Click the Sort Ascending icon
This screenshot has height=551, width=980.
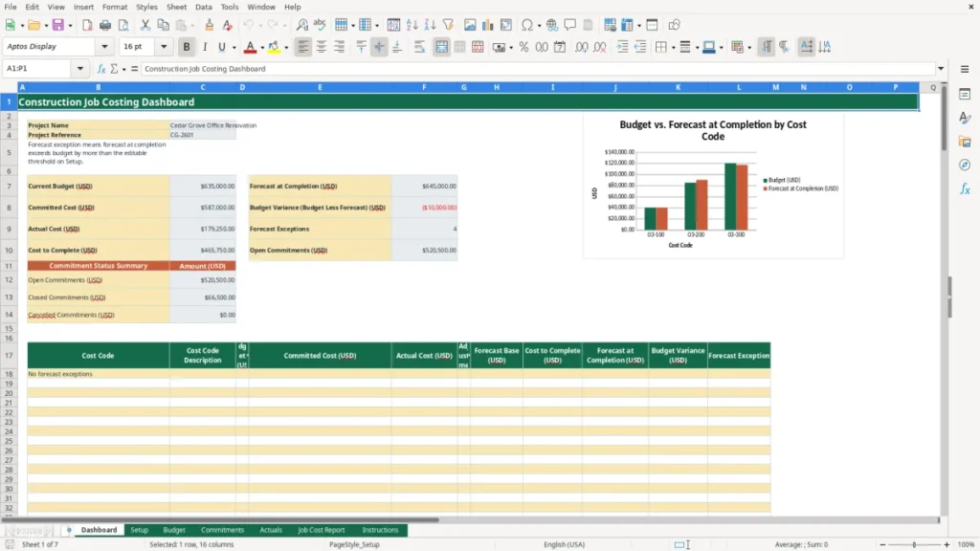pyautogui.click(x=412, y=25)
